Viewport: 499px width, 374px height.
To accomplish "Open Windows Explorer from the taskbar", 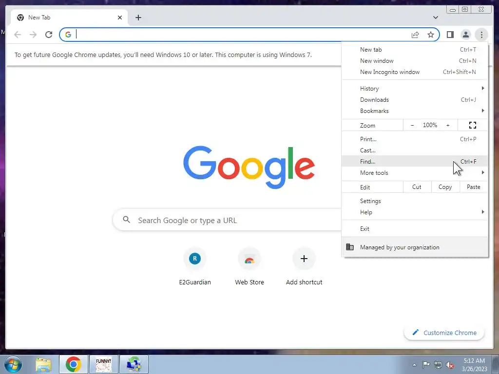I will click(x=43, y=364).
